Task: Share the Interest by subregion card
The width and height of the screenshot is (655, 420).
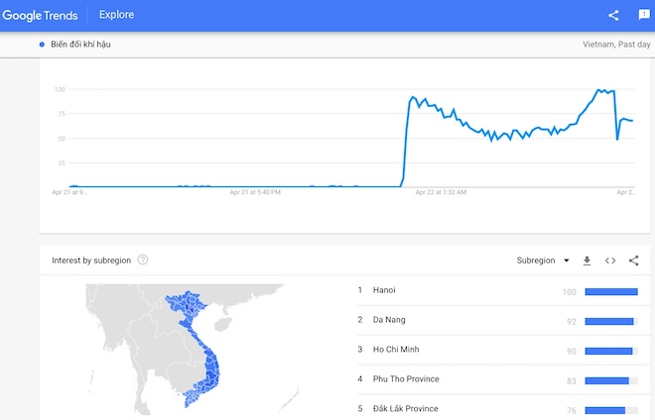Action: (x=634, y=261)
